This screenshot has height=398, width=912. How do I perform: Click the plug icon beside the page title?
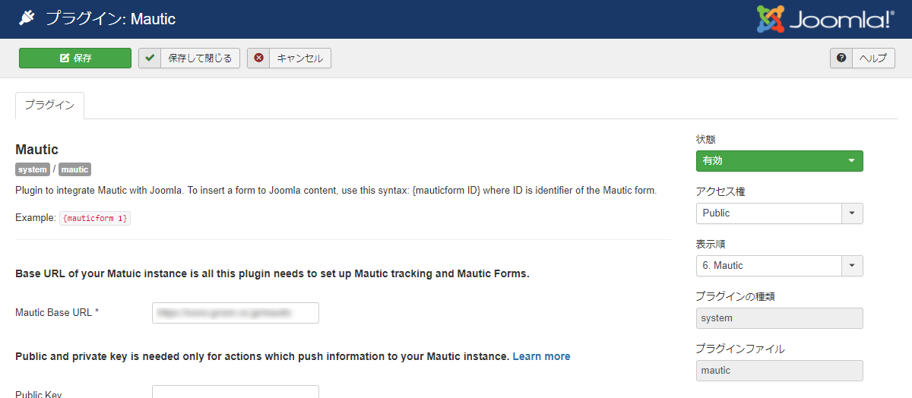(27, 18)
